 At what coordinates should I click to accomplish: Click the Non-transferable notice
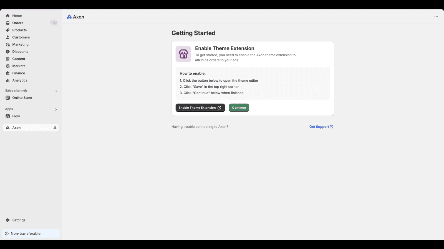click(25, 233)
